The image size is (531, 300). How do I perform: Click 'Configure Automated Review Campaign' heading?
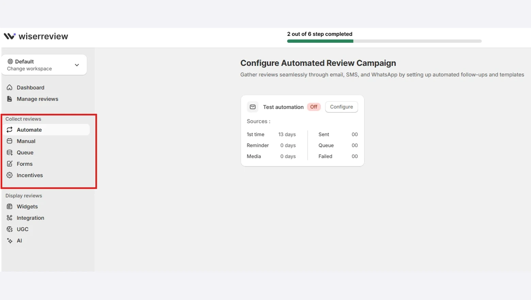[x=318, y=63]
